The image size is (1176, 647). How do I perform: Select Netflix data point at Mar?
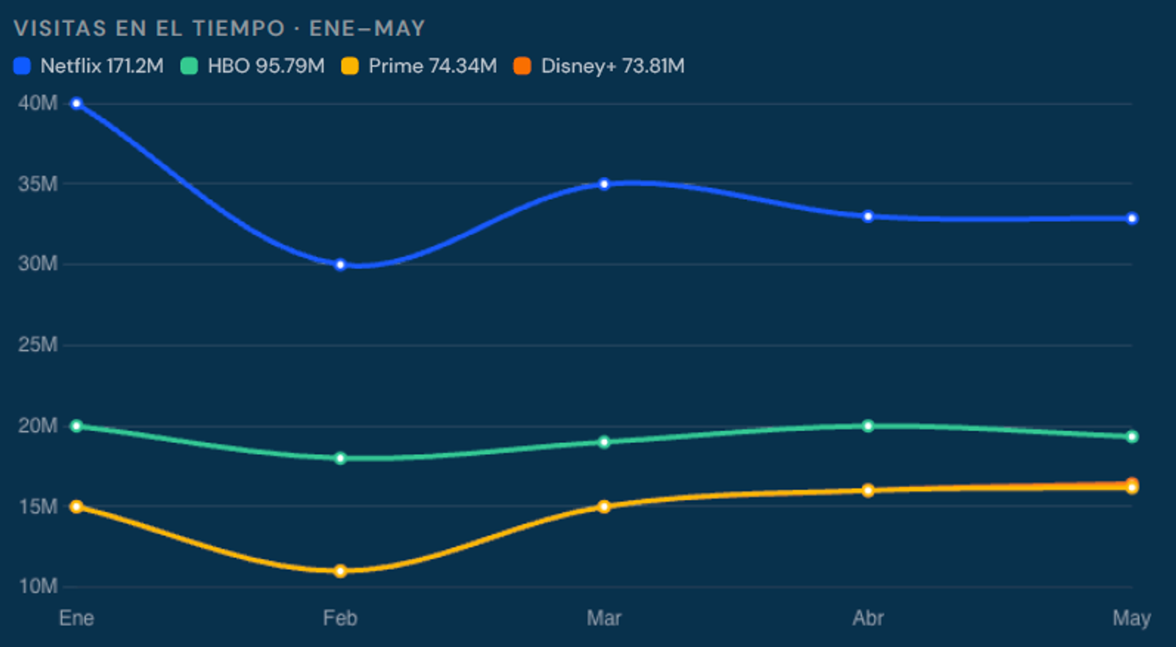[x=604, y=184]
